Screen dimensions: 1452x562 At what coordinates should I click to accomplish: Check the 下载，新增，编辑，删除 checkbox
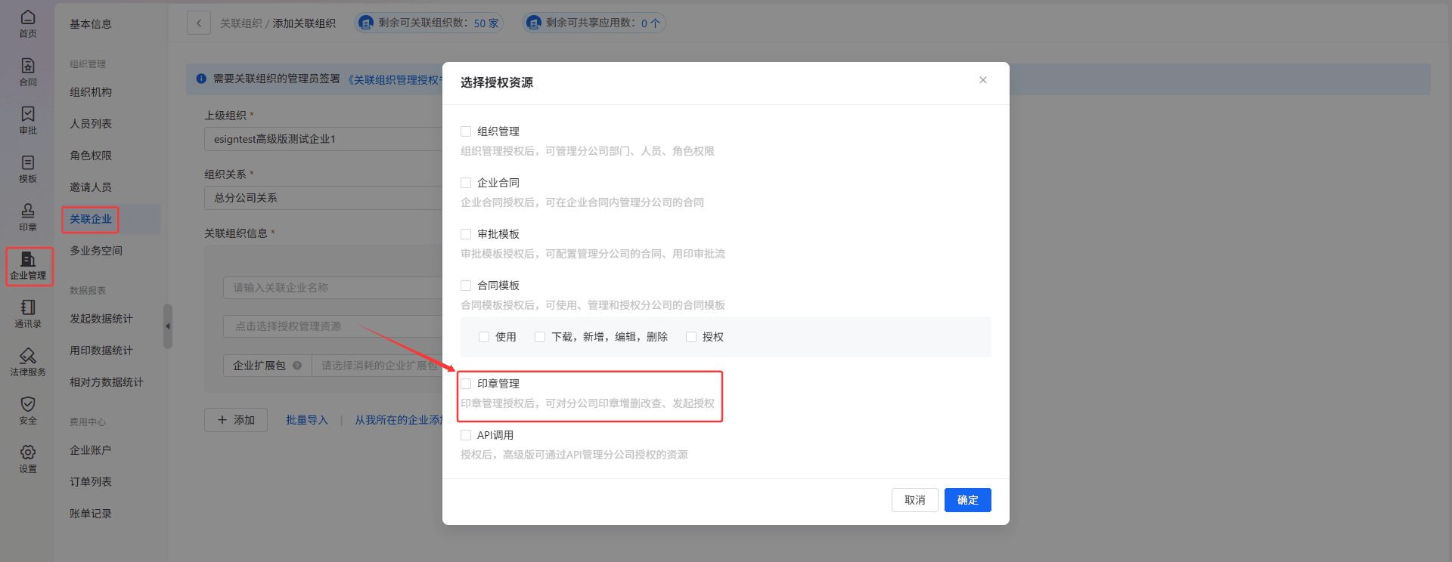pyautogui.click(x=540, y=337)
